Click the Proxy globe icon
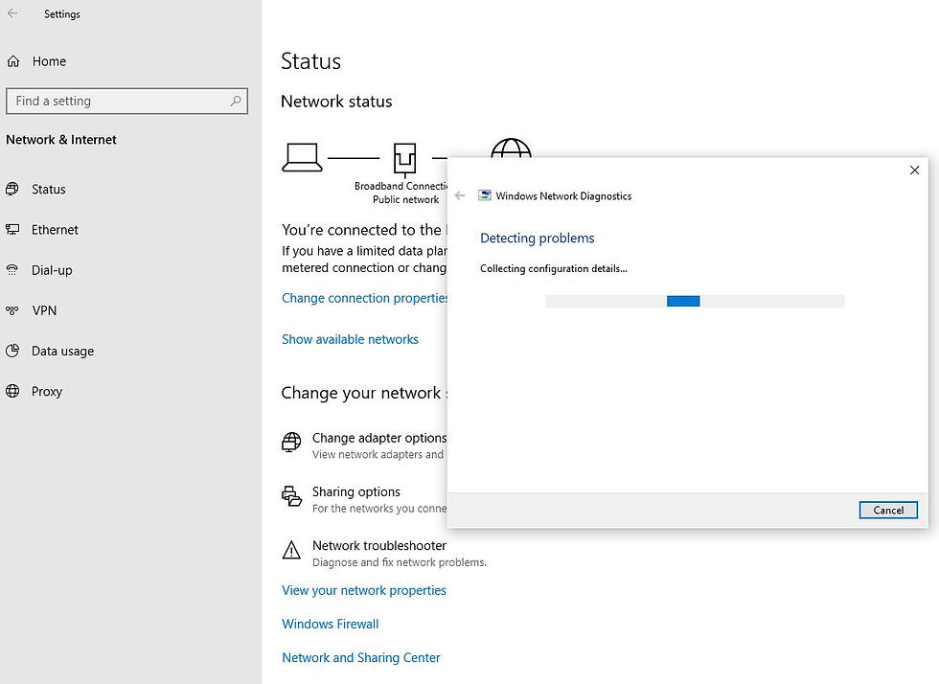The width and height of the screenshot is (939, 684). [11, 391]
